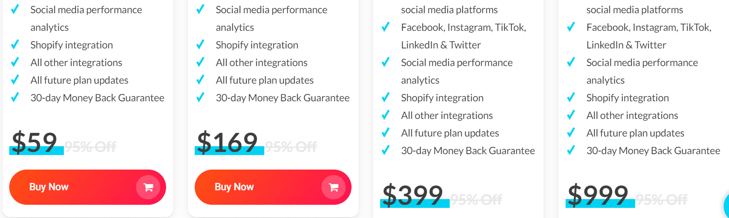Click the cart icon on the $59 plan button

pos(148,187)
